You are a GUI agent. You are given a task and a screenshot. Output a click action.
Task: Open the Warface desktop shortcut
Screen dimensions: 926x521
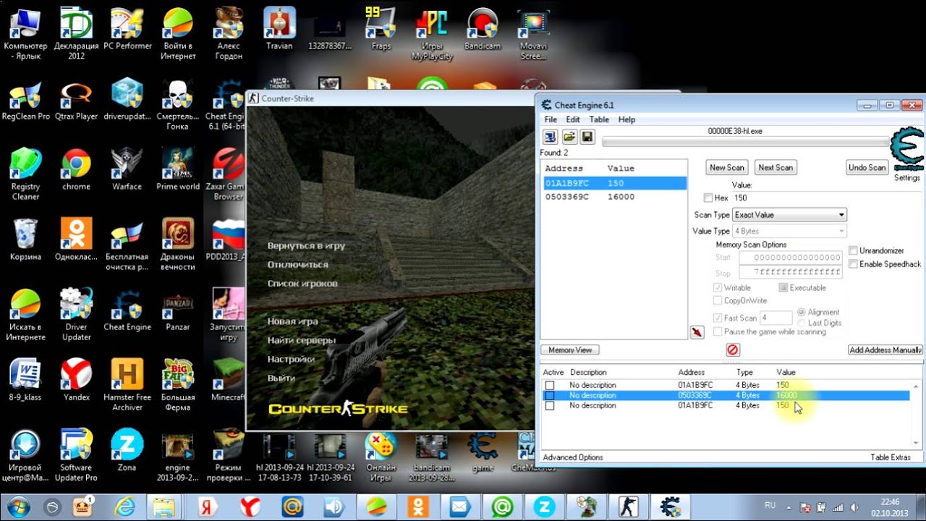click(127, 169)
